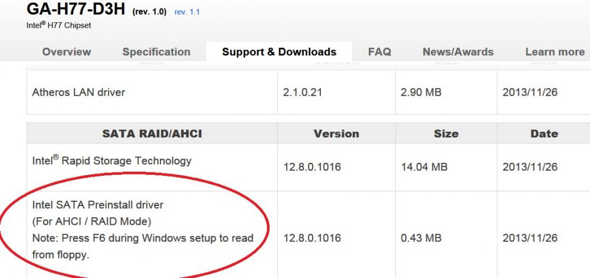This screenshot has height=278, width=590.
Task: Open the FAQ tab
Action: (x=379, y=52)
